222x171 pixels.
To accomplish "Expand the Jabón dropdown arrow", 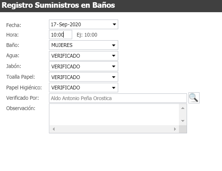I will pyautogui.click(x=113, y=66).
